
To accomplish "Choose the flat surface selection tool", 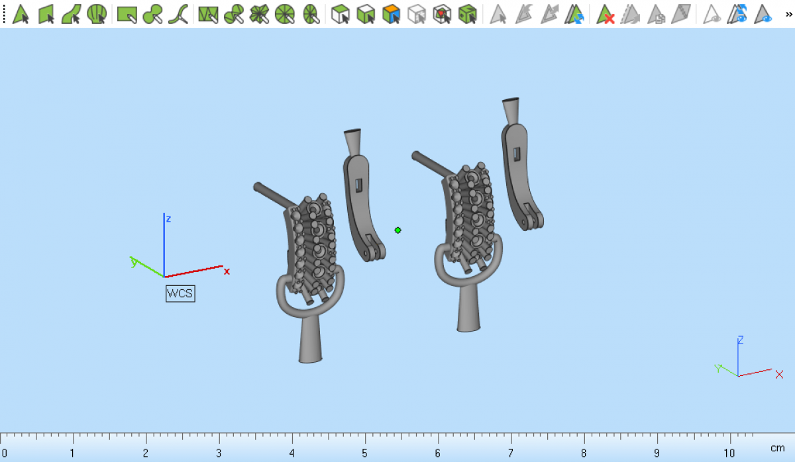I will [46, 14].
